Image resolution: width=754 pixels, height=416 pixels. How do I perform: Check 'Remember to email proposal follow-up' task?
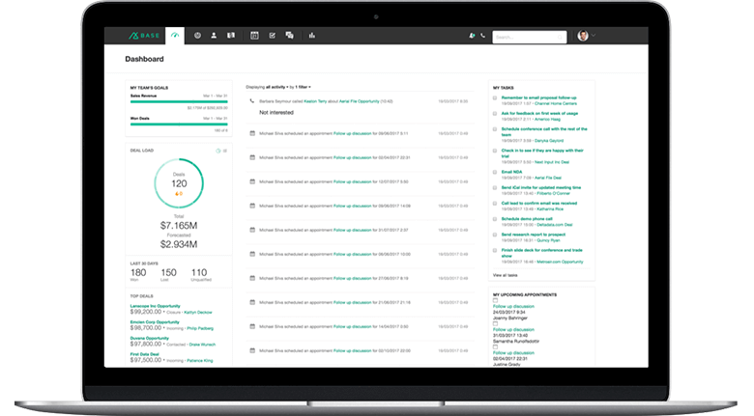coord(495,98)
